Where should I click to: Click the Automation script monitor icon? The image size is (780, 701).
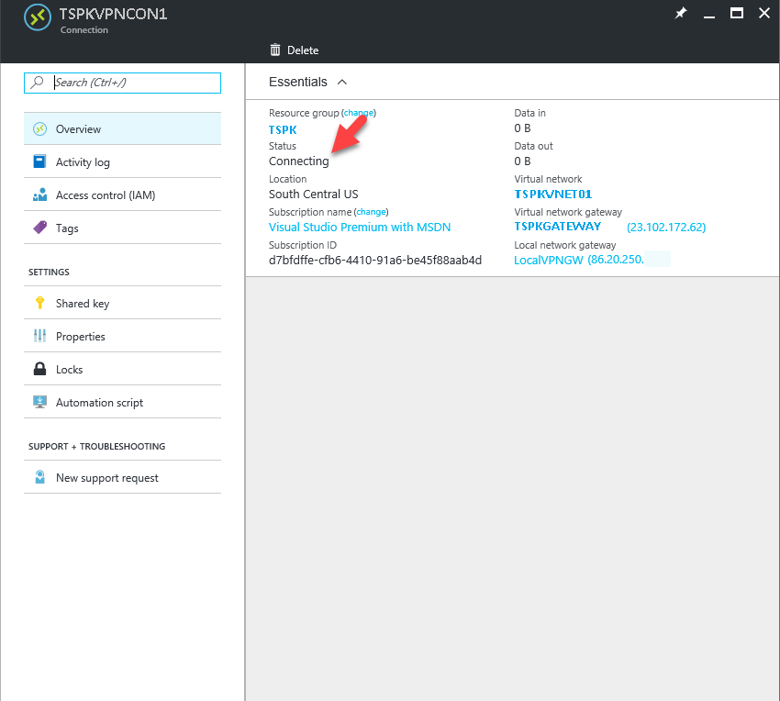coord(39,402)
